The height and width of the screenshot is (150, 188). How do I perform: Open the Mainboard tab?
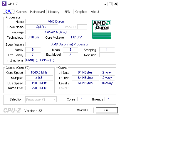(x=37, y=12)
